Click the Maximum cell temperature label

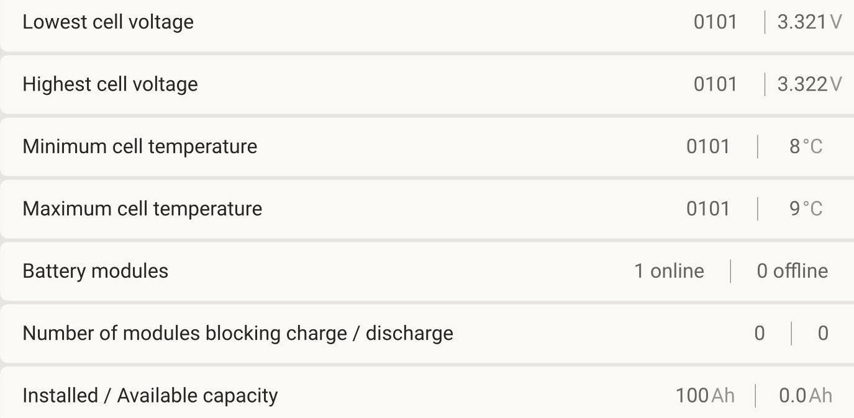(142, 208)
